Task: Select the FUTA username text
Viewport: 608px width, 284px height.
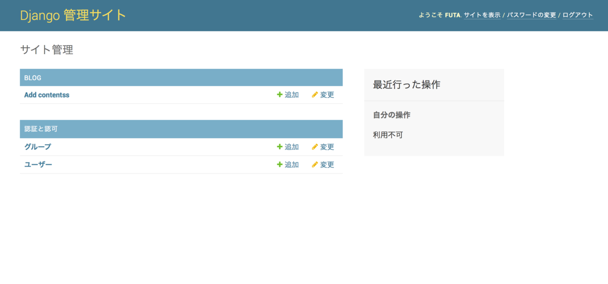Action: coord(452,15)
